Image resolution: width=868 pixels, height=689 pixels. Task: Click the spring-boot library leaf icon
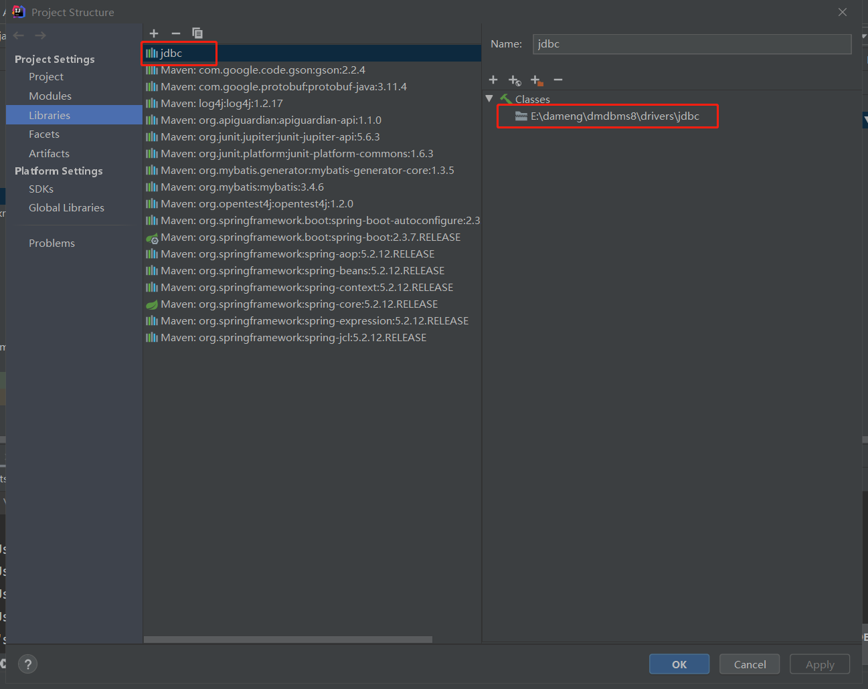pos(153,237)
